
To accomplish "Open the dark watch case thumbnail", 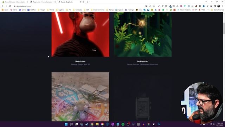I will (x=143, y=97).
